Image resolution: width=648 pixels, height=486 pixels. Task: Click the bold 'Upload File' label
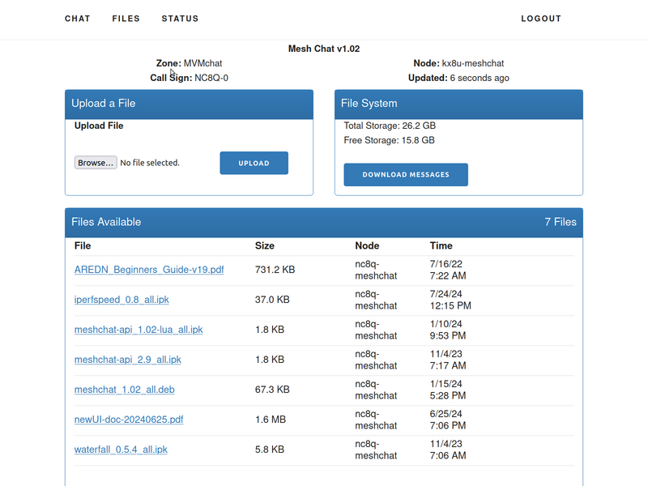coord(99,126)
